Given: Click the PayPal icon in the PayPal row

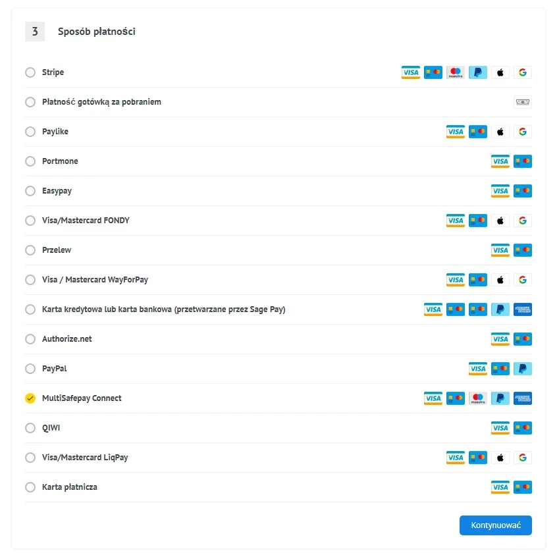Looking at the screenshot, I should click(x=523, y=369).
